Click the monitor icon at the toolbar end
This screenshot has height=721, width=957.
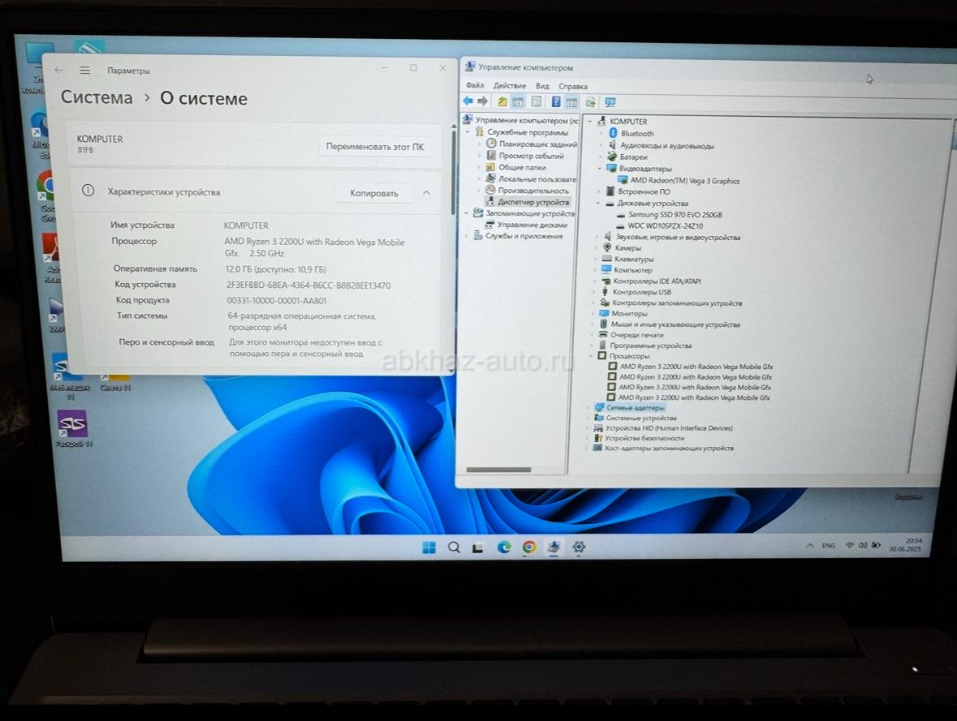click(x=610, y=102)
